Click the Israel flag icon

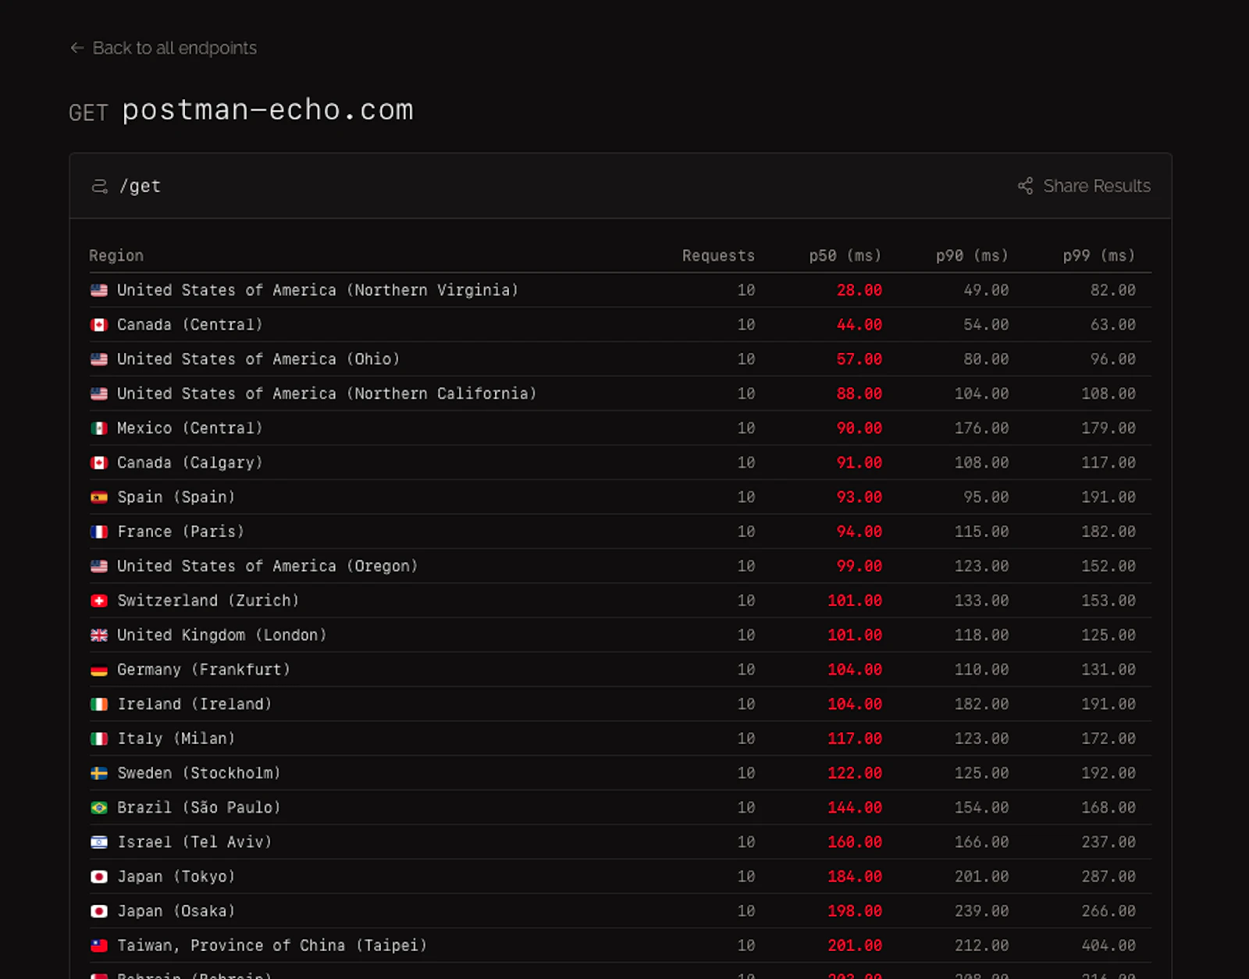99,842
